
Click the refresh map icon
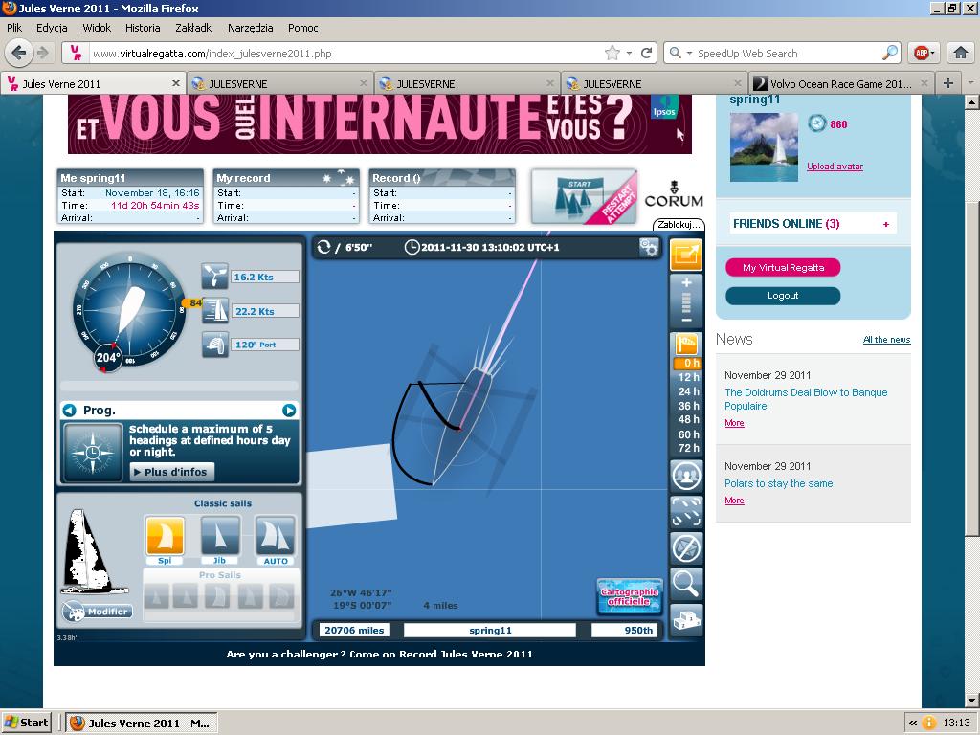tap(323, 248)
